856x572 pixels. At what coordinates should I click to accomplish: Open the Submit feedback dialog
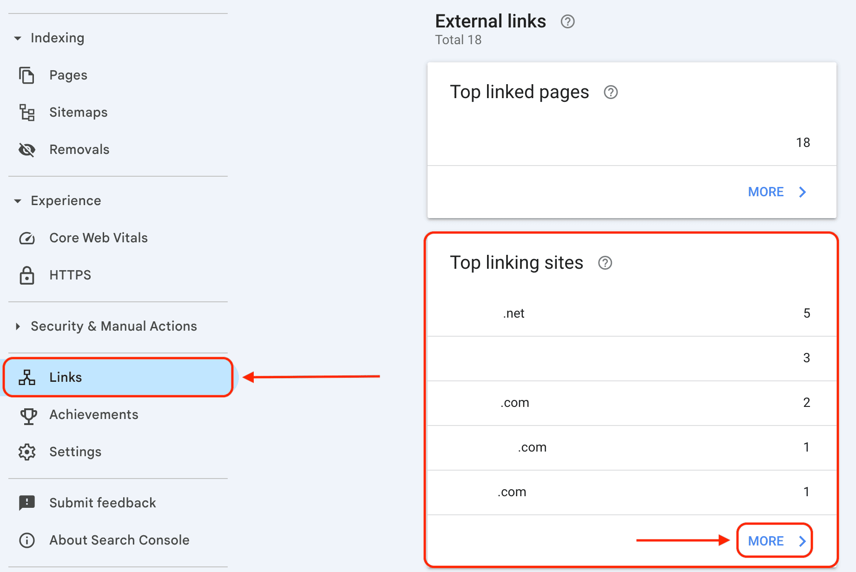[x=102, y=503]
